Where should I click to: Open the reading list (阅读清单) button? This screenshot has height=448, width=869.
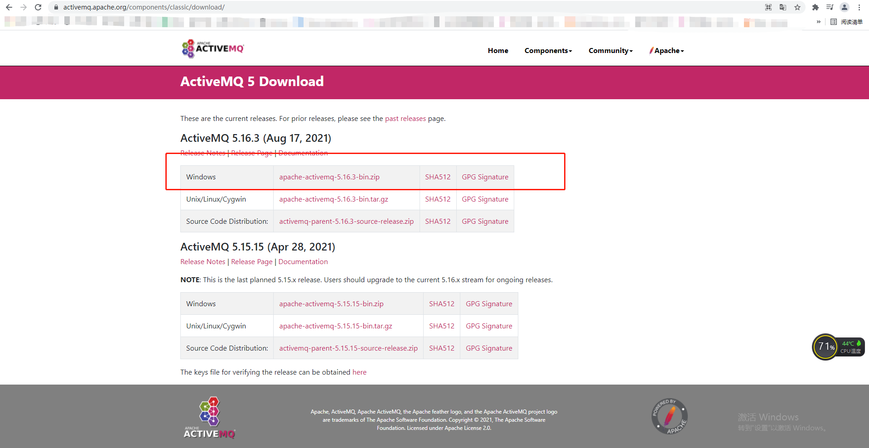(846, 22)
